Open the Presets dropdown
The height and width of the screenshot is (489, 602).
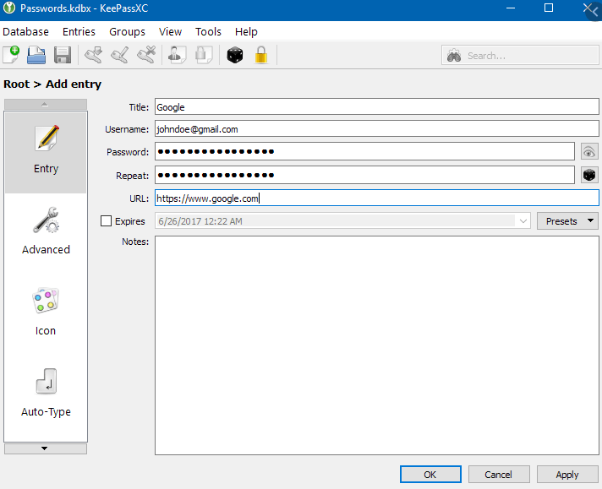566,221
